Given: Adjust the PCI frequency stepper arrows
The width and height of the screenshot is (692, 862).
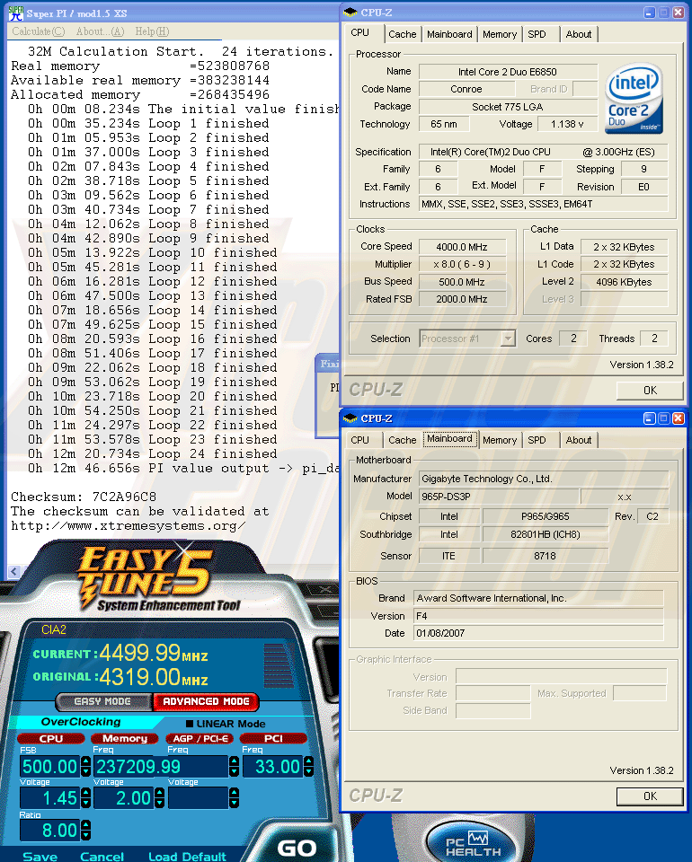Looking at the screenshot, I should coord(308,766).
